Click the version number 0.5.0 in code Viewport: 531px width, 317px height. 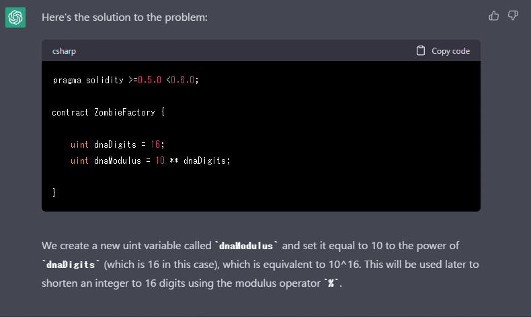pyautogui.click(x=149, y=80)
